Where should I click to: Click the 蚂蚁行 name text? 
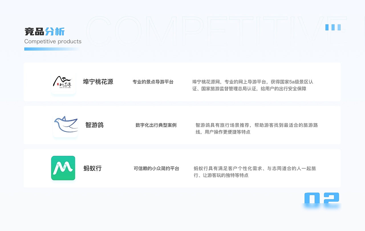92,168
